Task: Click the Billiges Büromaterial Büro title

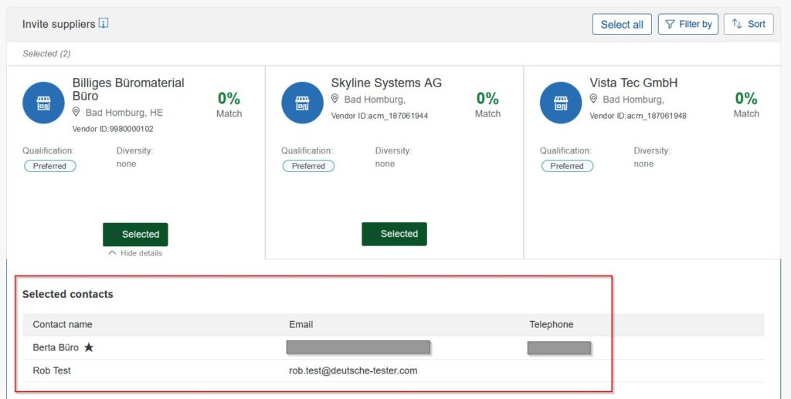Action: coord(128,90)
